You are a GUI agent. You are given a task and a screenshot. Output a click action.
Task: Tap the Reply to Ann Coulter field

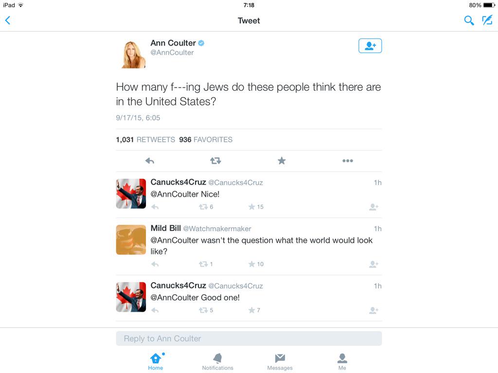pyautogui.click(x=249, y=339)
